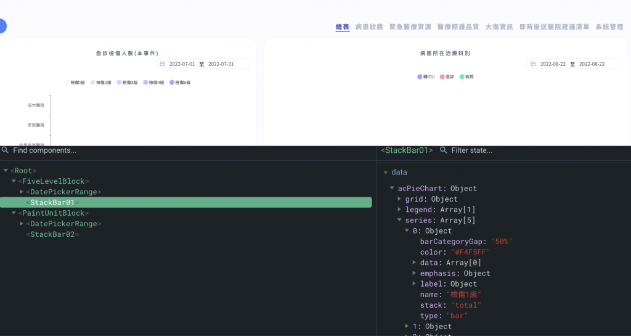The image size is (631, 336).
Task: Toggle 檢傷1級 legend item
Action: (x=75, y=83)
